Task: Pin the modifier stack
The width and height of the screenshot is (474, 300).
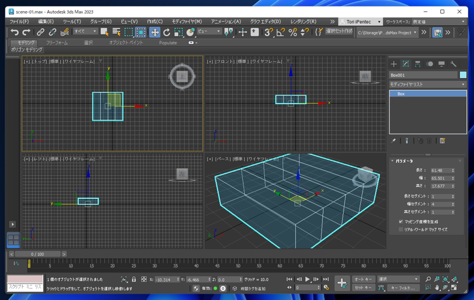Action: click(393, 141)
